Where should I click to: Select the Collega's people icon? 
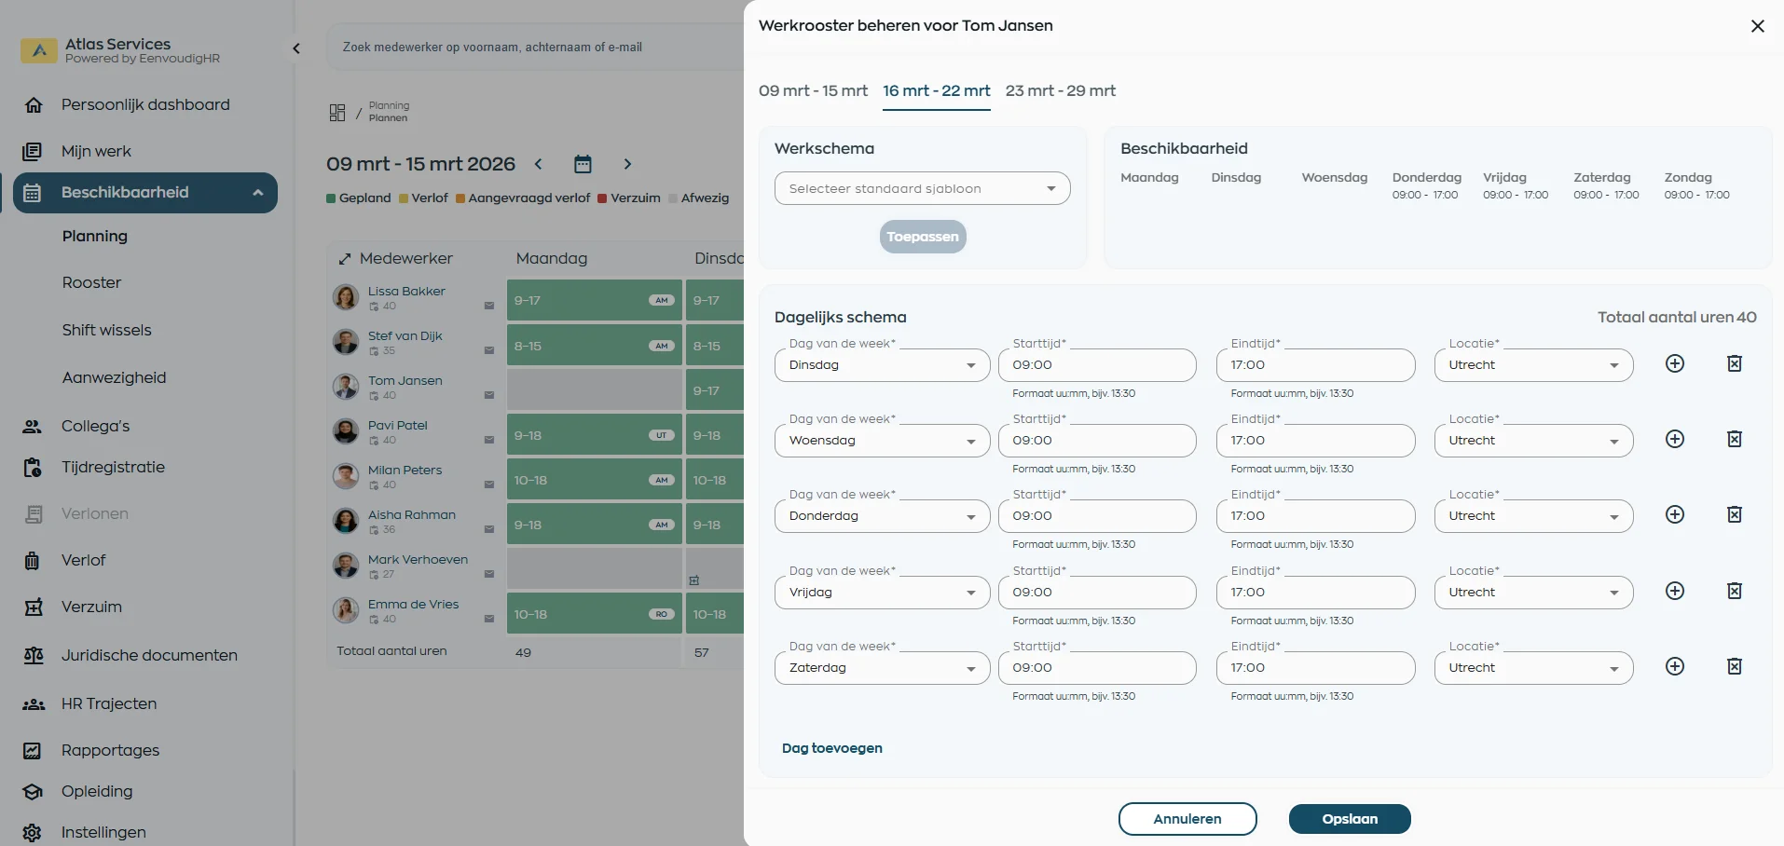[x=33, y=426]
